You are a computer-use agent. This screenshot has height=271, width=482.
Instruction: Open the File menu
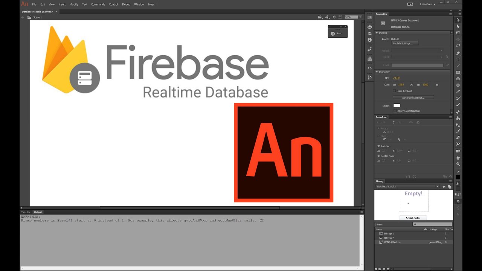tap(34, 4)
